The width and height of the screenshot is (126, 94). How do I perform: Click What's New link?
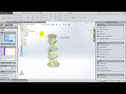[x=102, y=34]
